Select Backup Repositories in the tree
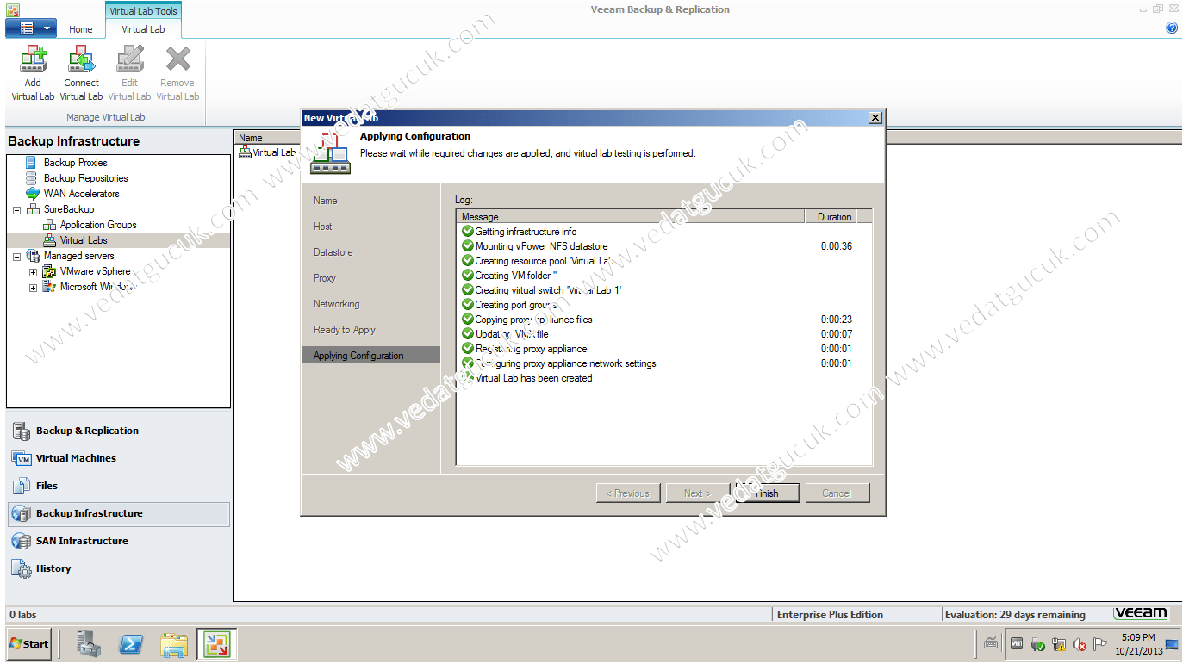 (86, 178)
